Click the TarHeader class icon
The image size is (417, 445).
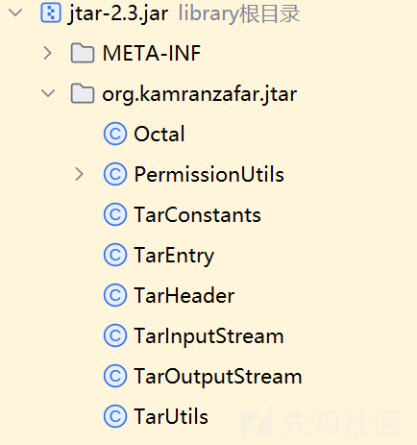(115, 295)
